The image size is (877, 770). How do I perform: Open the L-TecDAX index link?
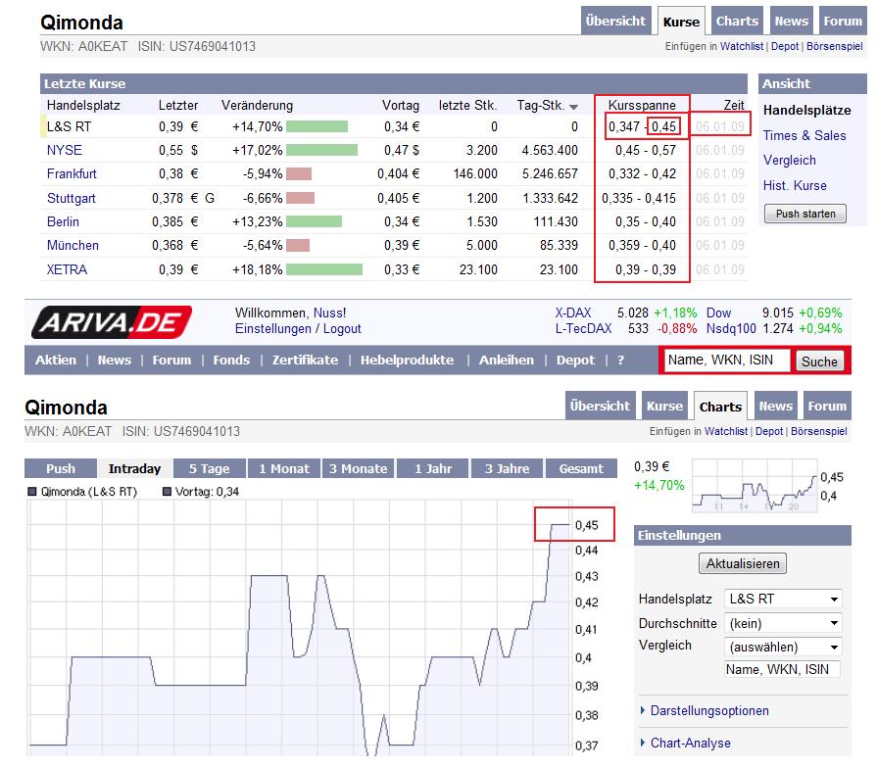point(583,329)
